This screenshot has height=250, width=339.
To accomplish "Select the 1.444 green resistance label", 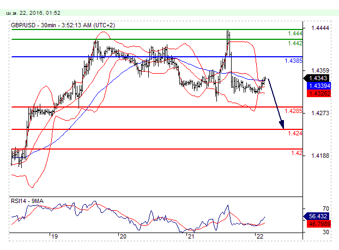I will point(295,33).
